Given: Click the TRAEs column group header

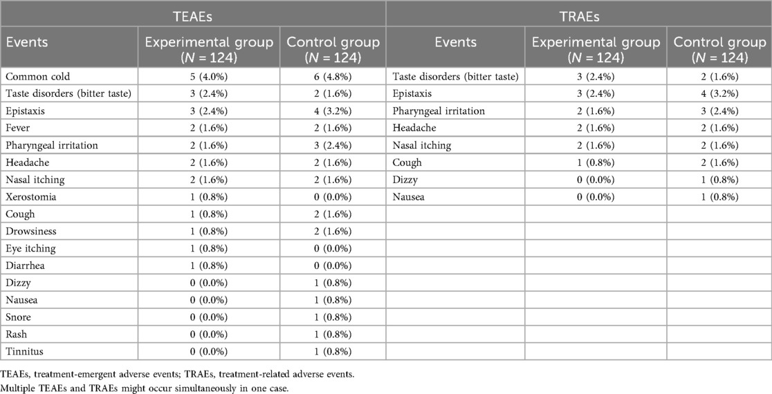Looking at the screenshot, I should point(578,12).
